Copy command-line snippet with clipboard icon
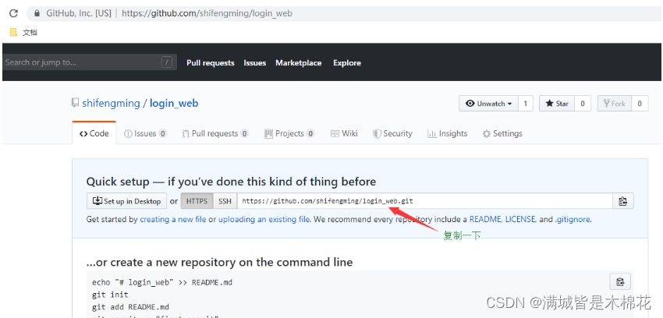Image resolution: width=663 pixels, height=318 pixels. pyautogui.click(x=620, y=281)
